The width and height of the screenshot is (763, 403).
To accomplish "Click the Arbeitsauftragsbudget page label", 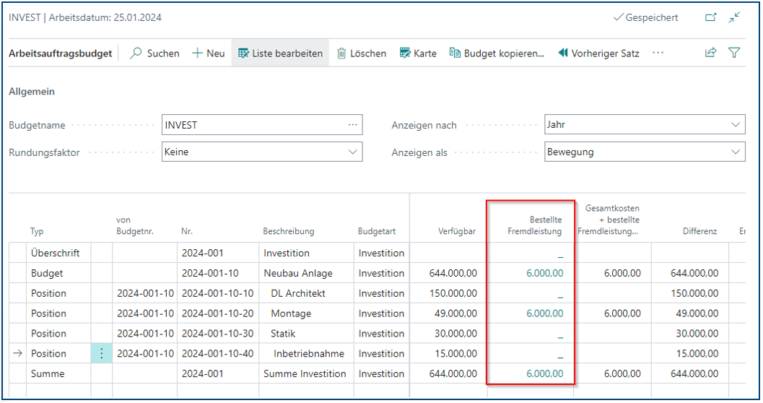I will point(61,53).
